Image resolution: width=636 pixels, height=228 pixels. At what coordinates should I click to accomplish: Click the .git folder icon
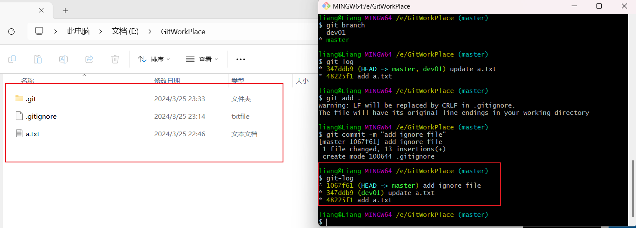(x=19, y=99)
